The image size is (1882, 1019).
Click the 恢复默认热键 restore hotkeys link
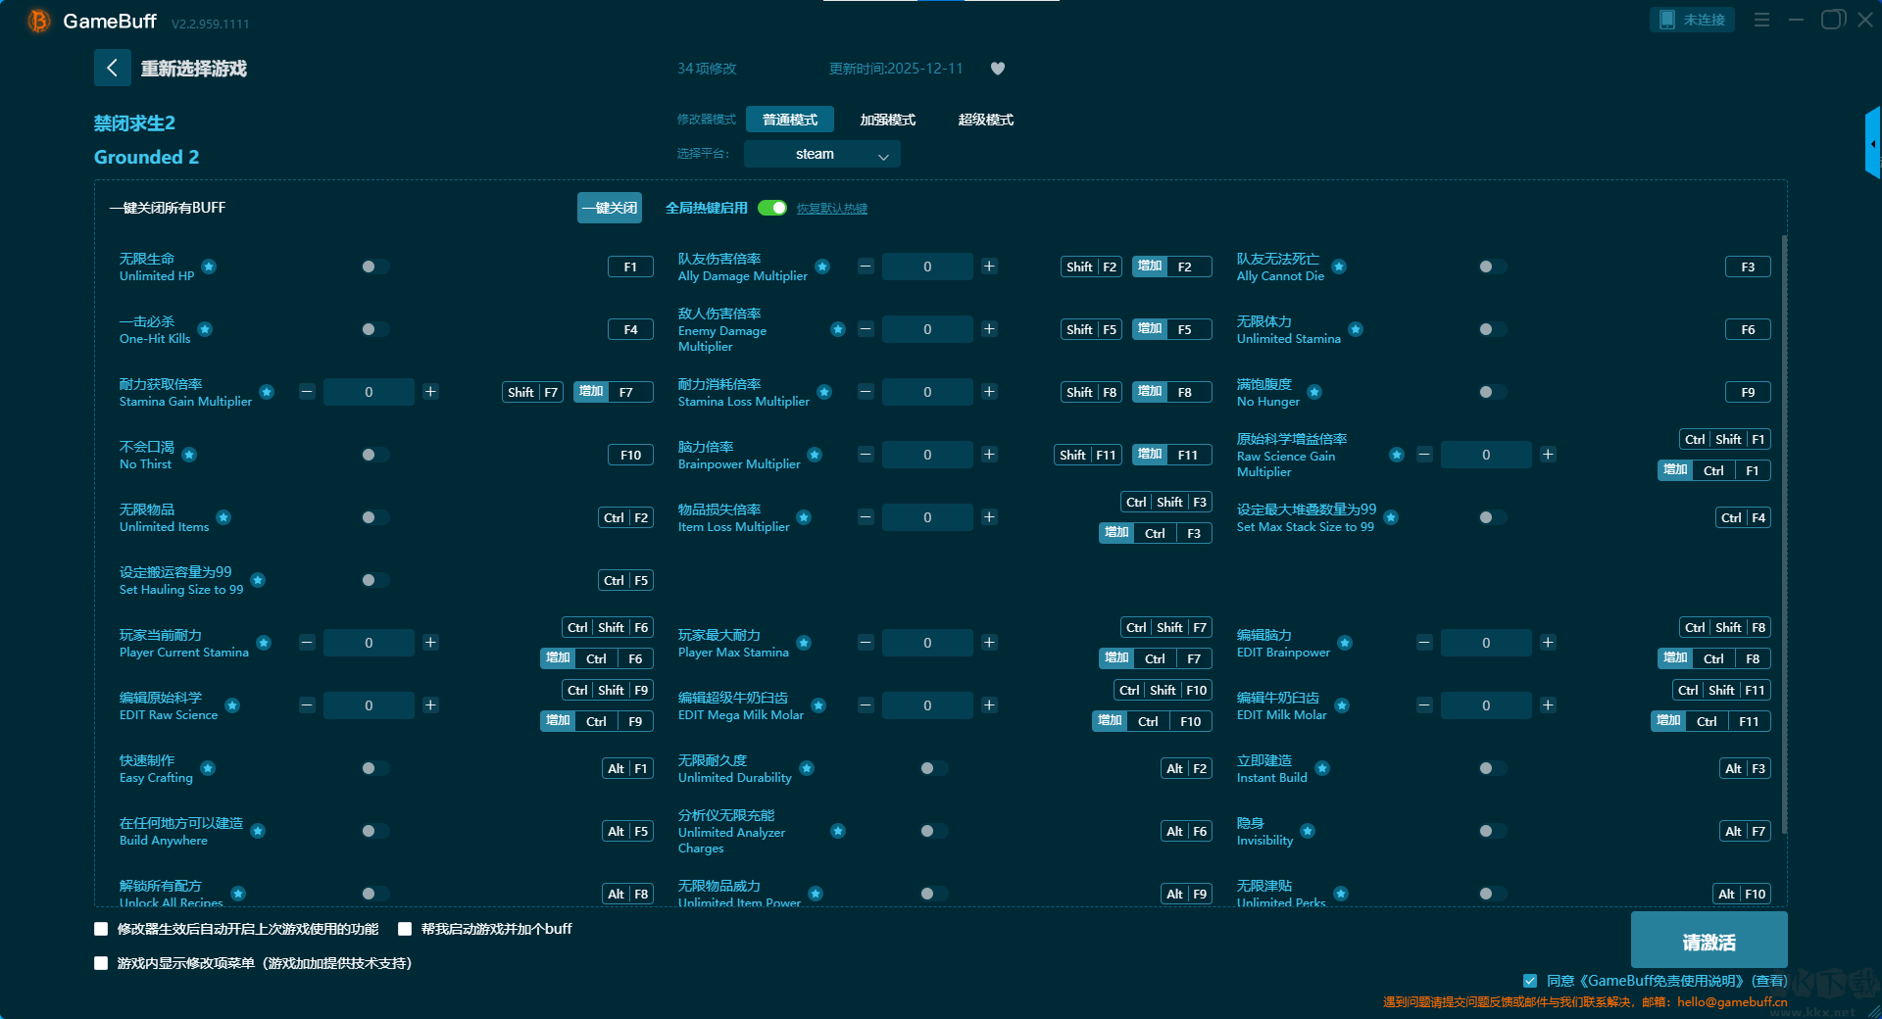pyautogui.click(x=831, y=209)
